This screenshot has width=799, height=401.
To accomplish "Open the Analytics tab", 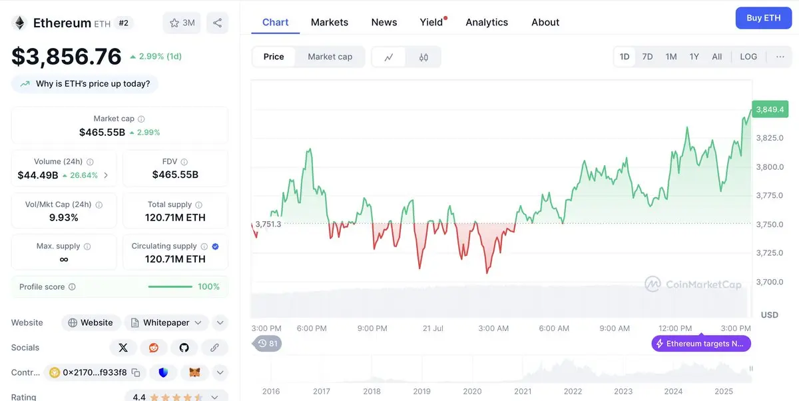I will [487, 22].
